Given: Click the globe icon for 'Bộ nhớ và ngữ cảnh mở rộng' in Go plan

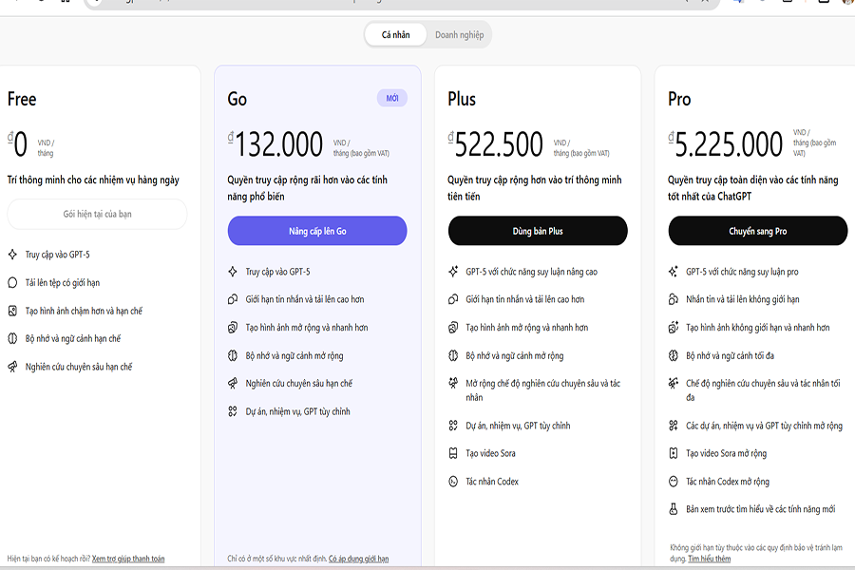Looking at the screenshot, I should tap(233, 355).
